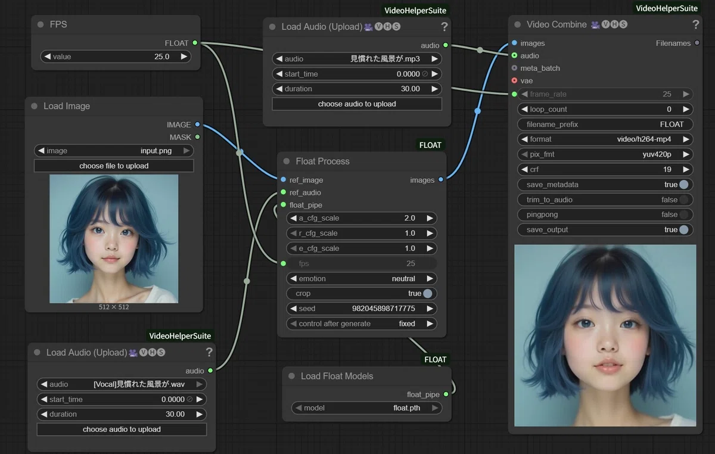Click choose audio to upload in top audio node

pos(357,104)
